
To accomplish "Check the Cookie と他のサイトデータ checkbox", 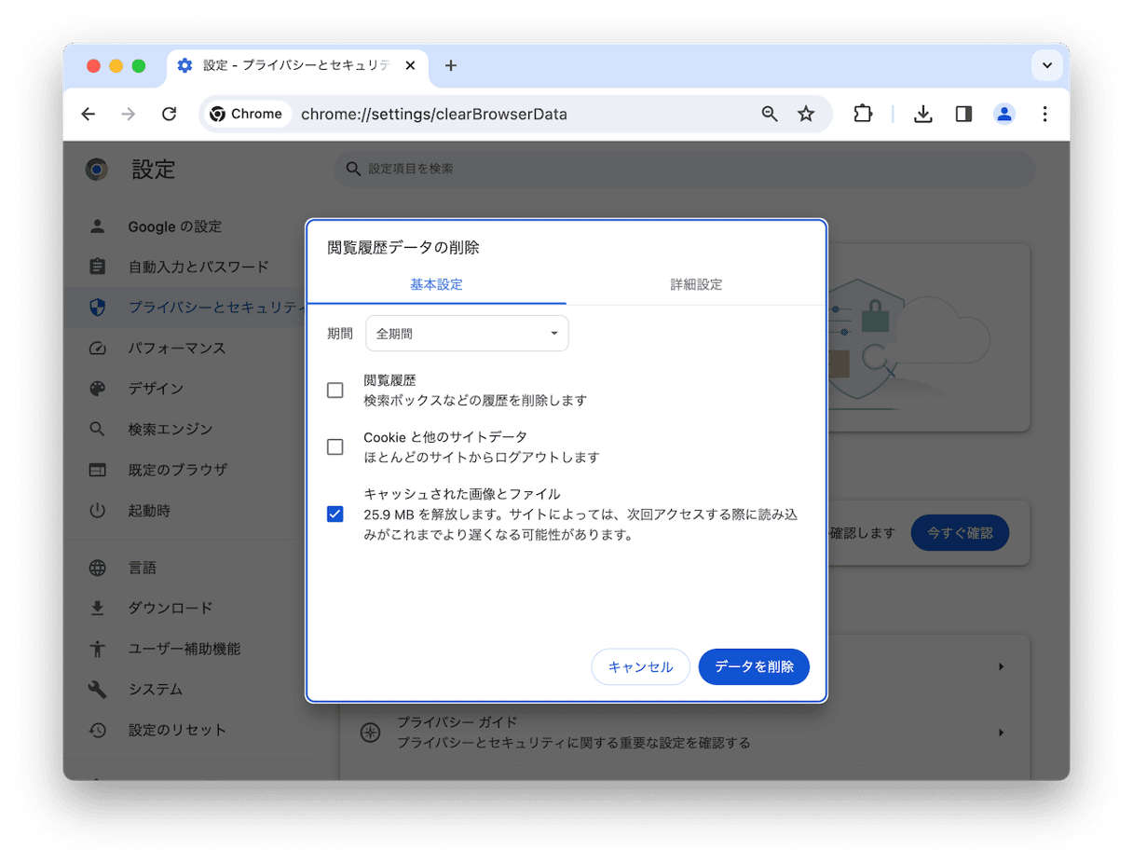I will click(x=335, y=447).
